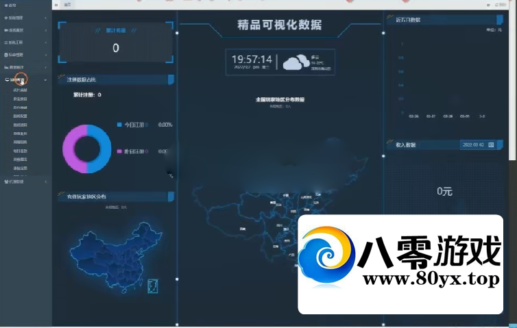This screenshot has width=517, height=328.
Task: Click the 近五日数据 panel header
Action: tap(444, 20)
